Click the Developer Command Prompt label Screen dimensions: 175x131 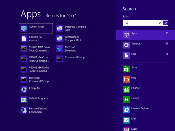pyautogui.click(x=40, y=79)
